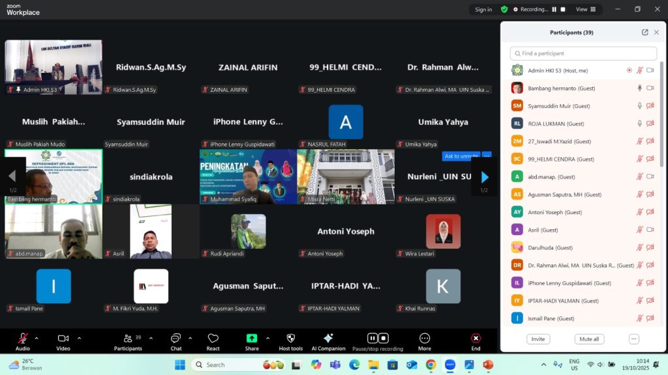Click the Invite button
The image size is (668, 375).
click(x=538, y=339)
